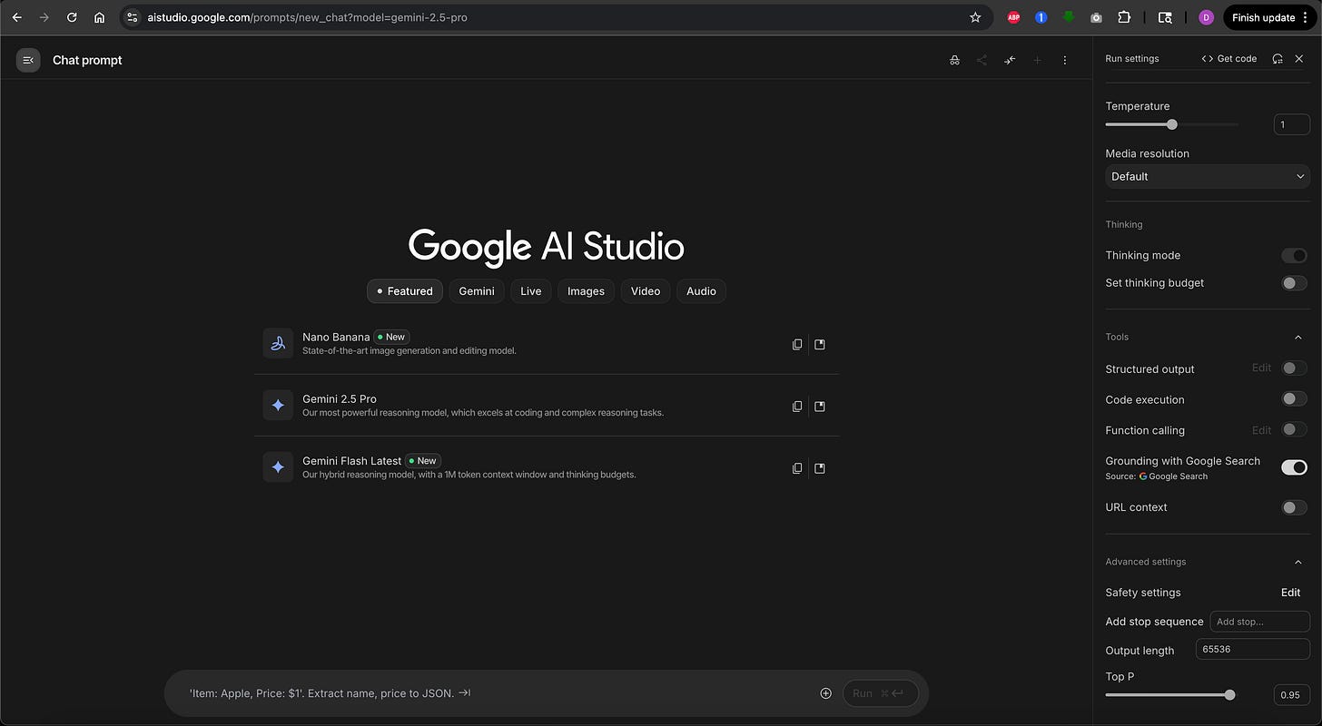Click the Nano Banana model icon
1322x726 pixels.
pyautogui.click(x=278, y=343)
